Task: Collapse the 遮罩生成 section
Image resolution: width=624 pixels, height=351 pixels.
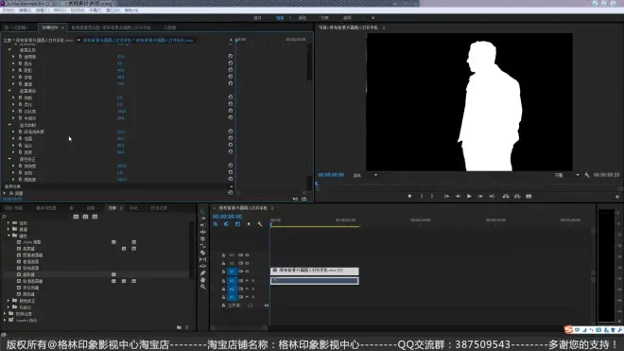Action: tap(9, 50)
